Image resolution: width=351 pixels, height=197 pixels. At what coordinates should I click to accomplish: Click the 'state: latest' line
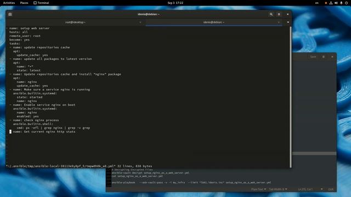click(29, 71)
